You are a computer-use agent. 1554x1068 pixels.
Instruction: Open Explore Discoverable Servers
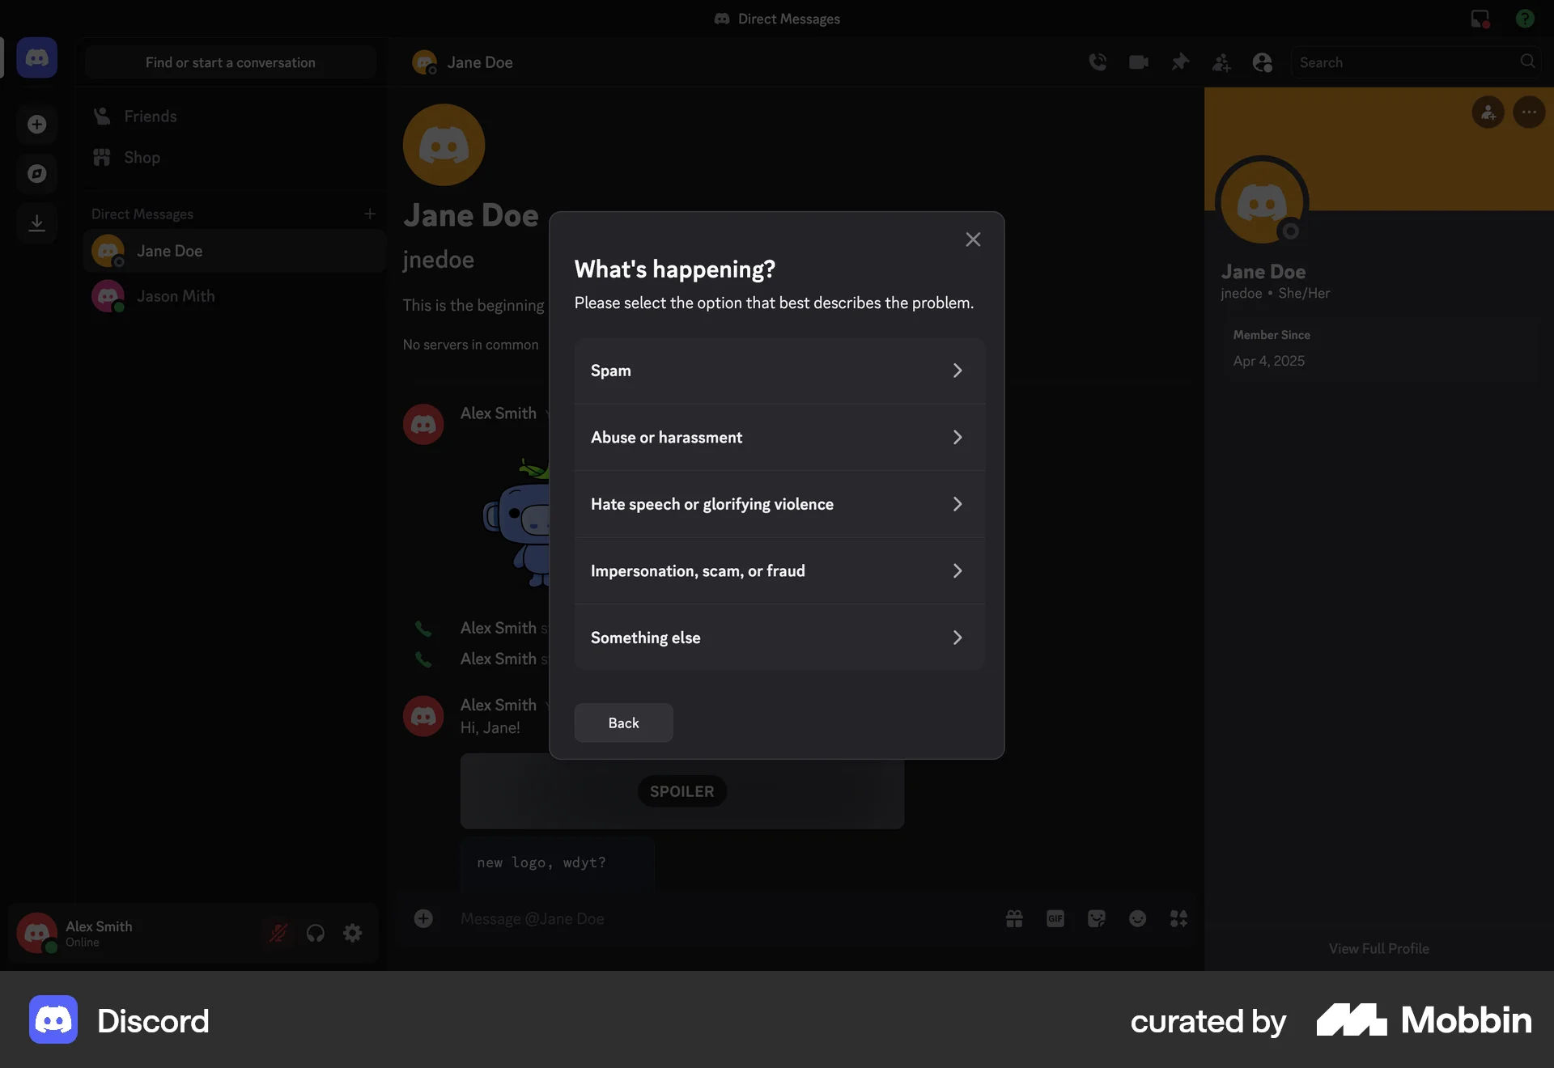pyautogui.click(x=36, y=173)
